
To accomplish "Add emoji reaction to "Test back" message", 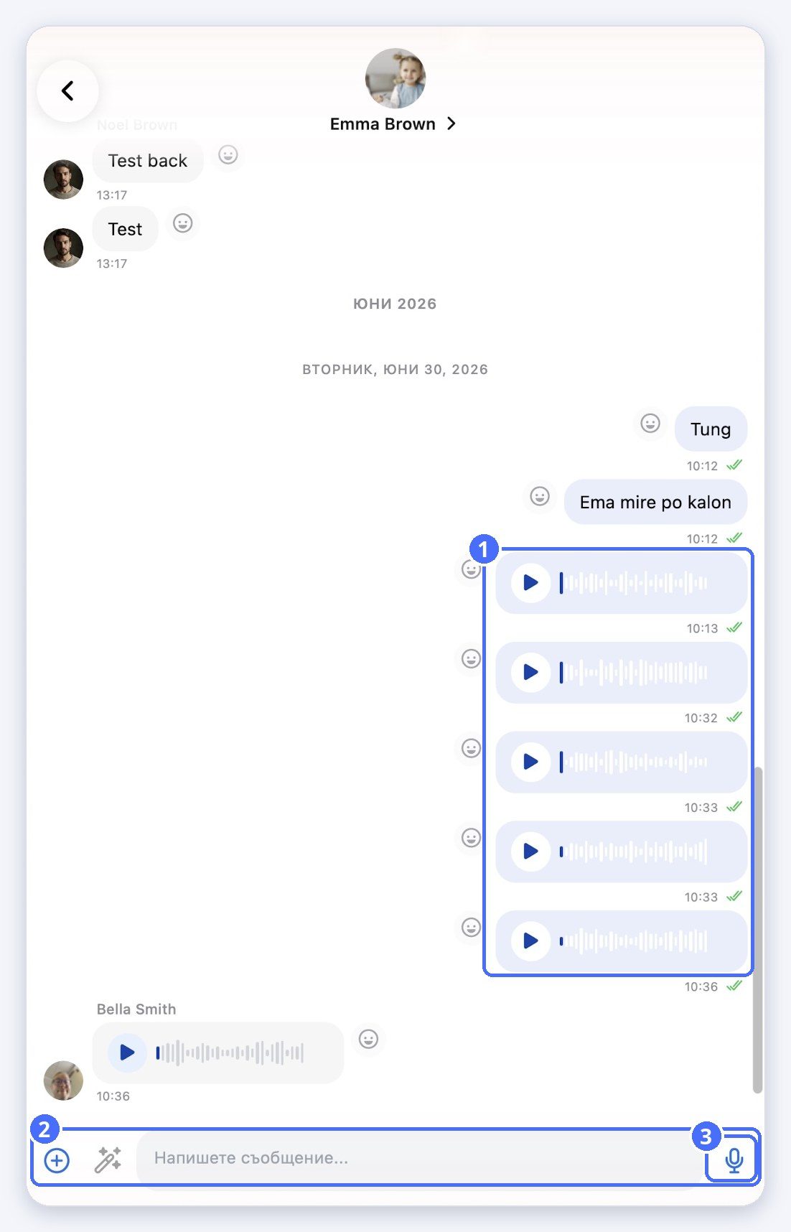I will point(228,154).
